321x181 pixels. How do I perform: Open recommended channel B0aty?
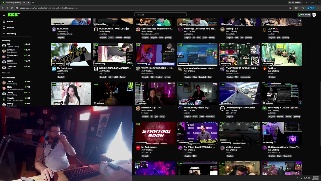click(16, 88)
